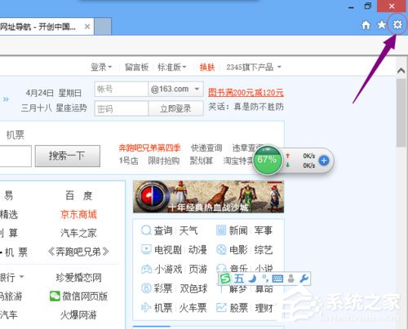The height and width of the screenshot is (329, 408).
Task: Click the 电视剧 TV icon
Action: 146,249
